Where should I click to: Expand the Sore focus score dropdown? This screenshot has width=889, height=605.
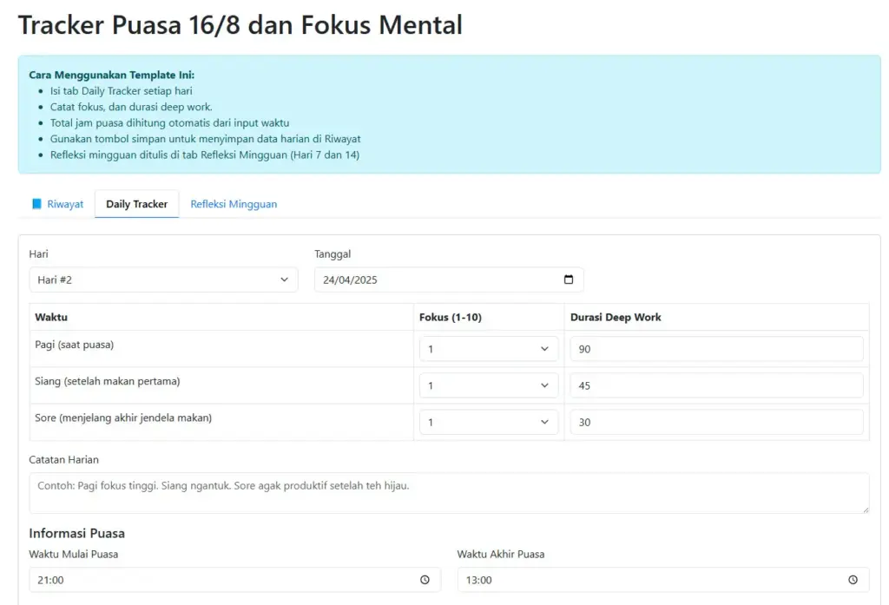tap(489, 422)
